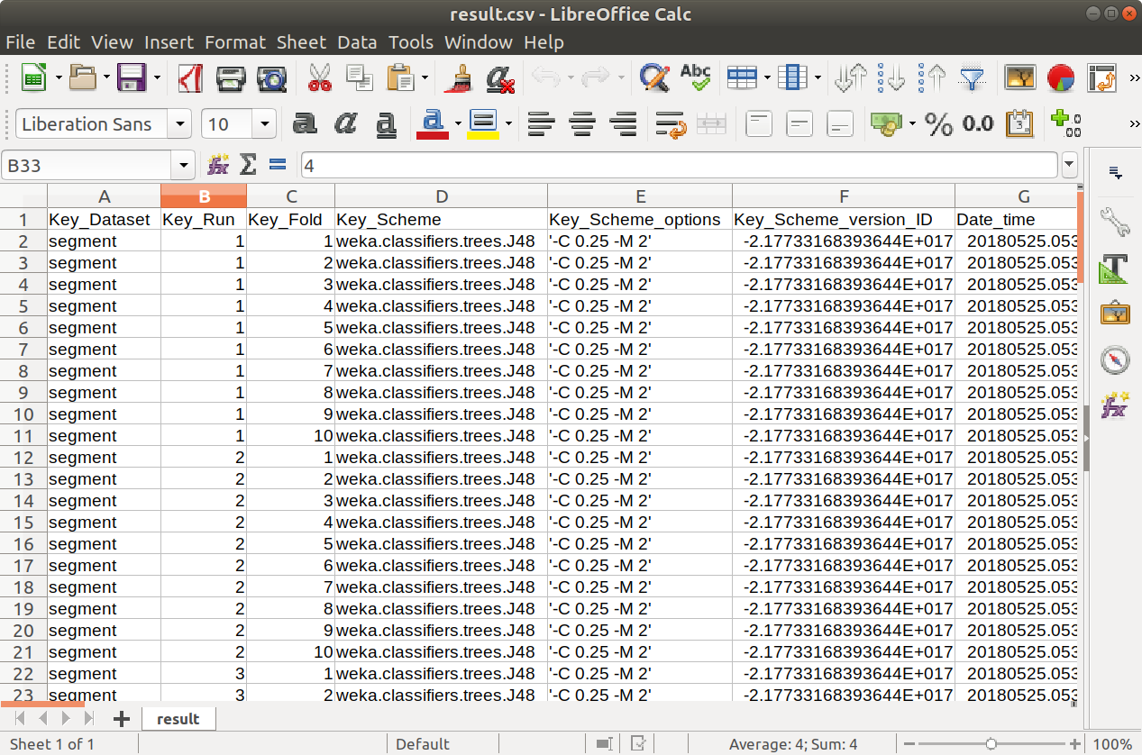Image resolution: width=1142 pixels, height=755 pixels.
Task: Click the formula input line
Action: pyautogui.click(x=679, y=166)
